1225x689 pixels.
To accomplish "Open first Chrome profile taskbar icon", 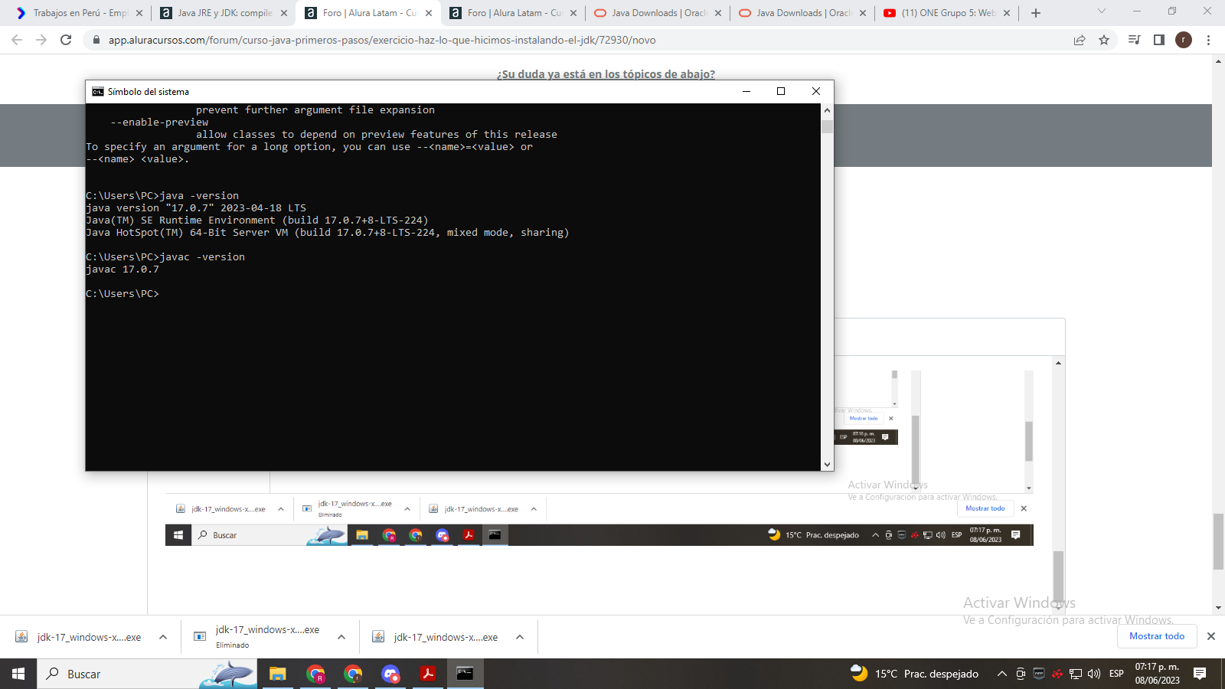I will (315, 674).
